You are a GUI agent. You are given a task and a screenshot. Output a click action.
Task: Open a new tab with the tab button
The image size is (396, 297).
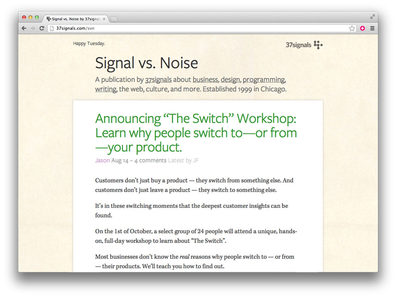[x=114, y=19]
